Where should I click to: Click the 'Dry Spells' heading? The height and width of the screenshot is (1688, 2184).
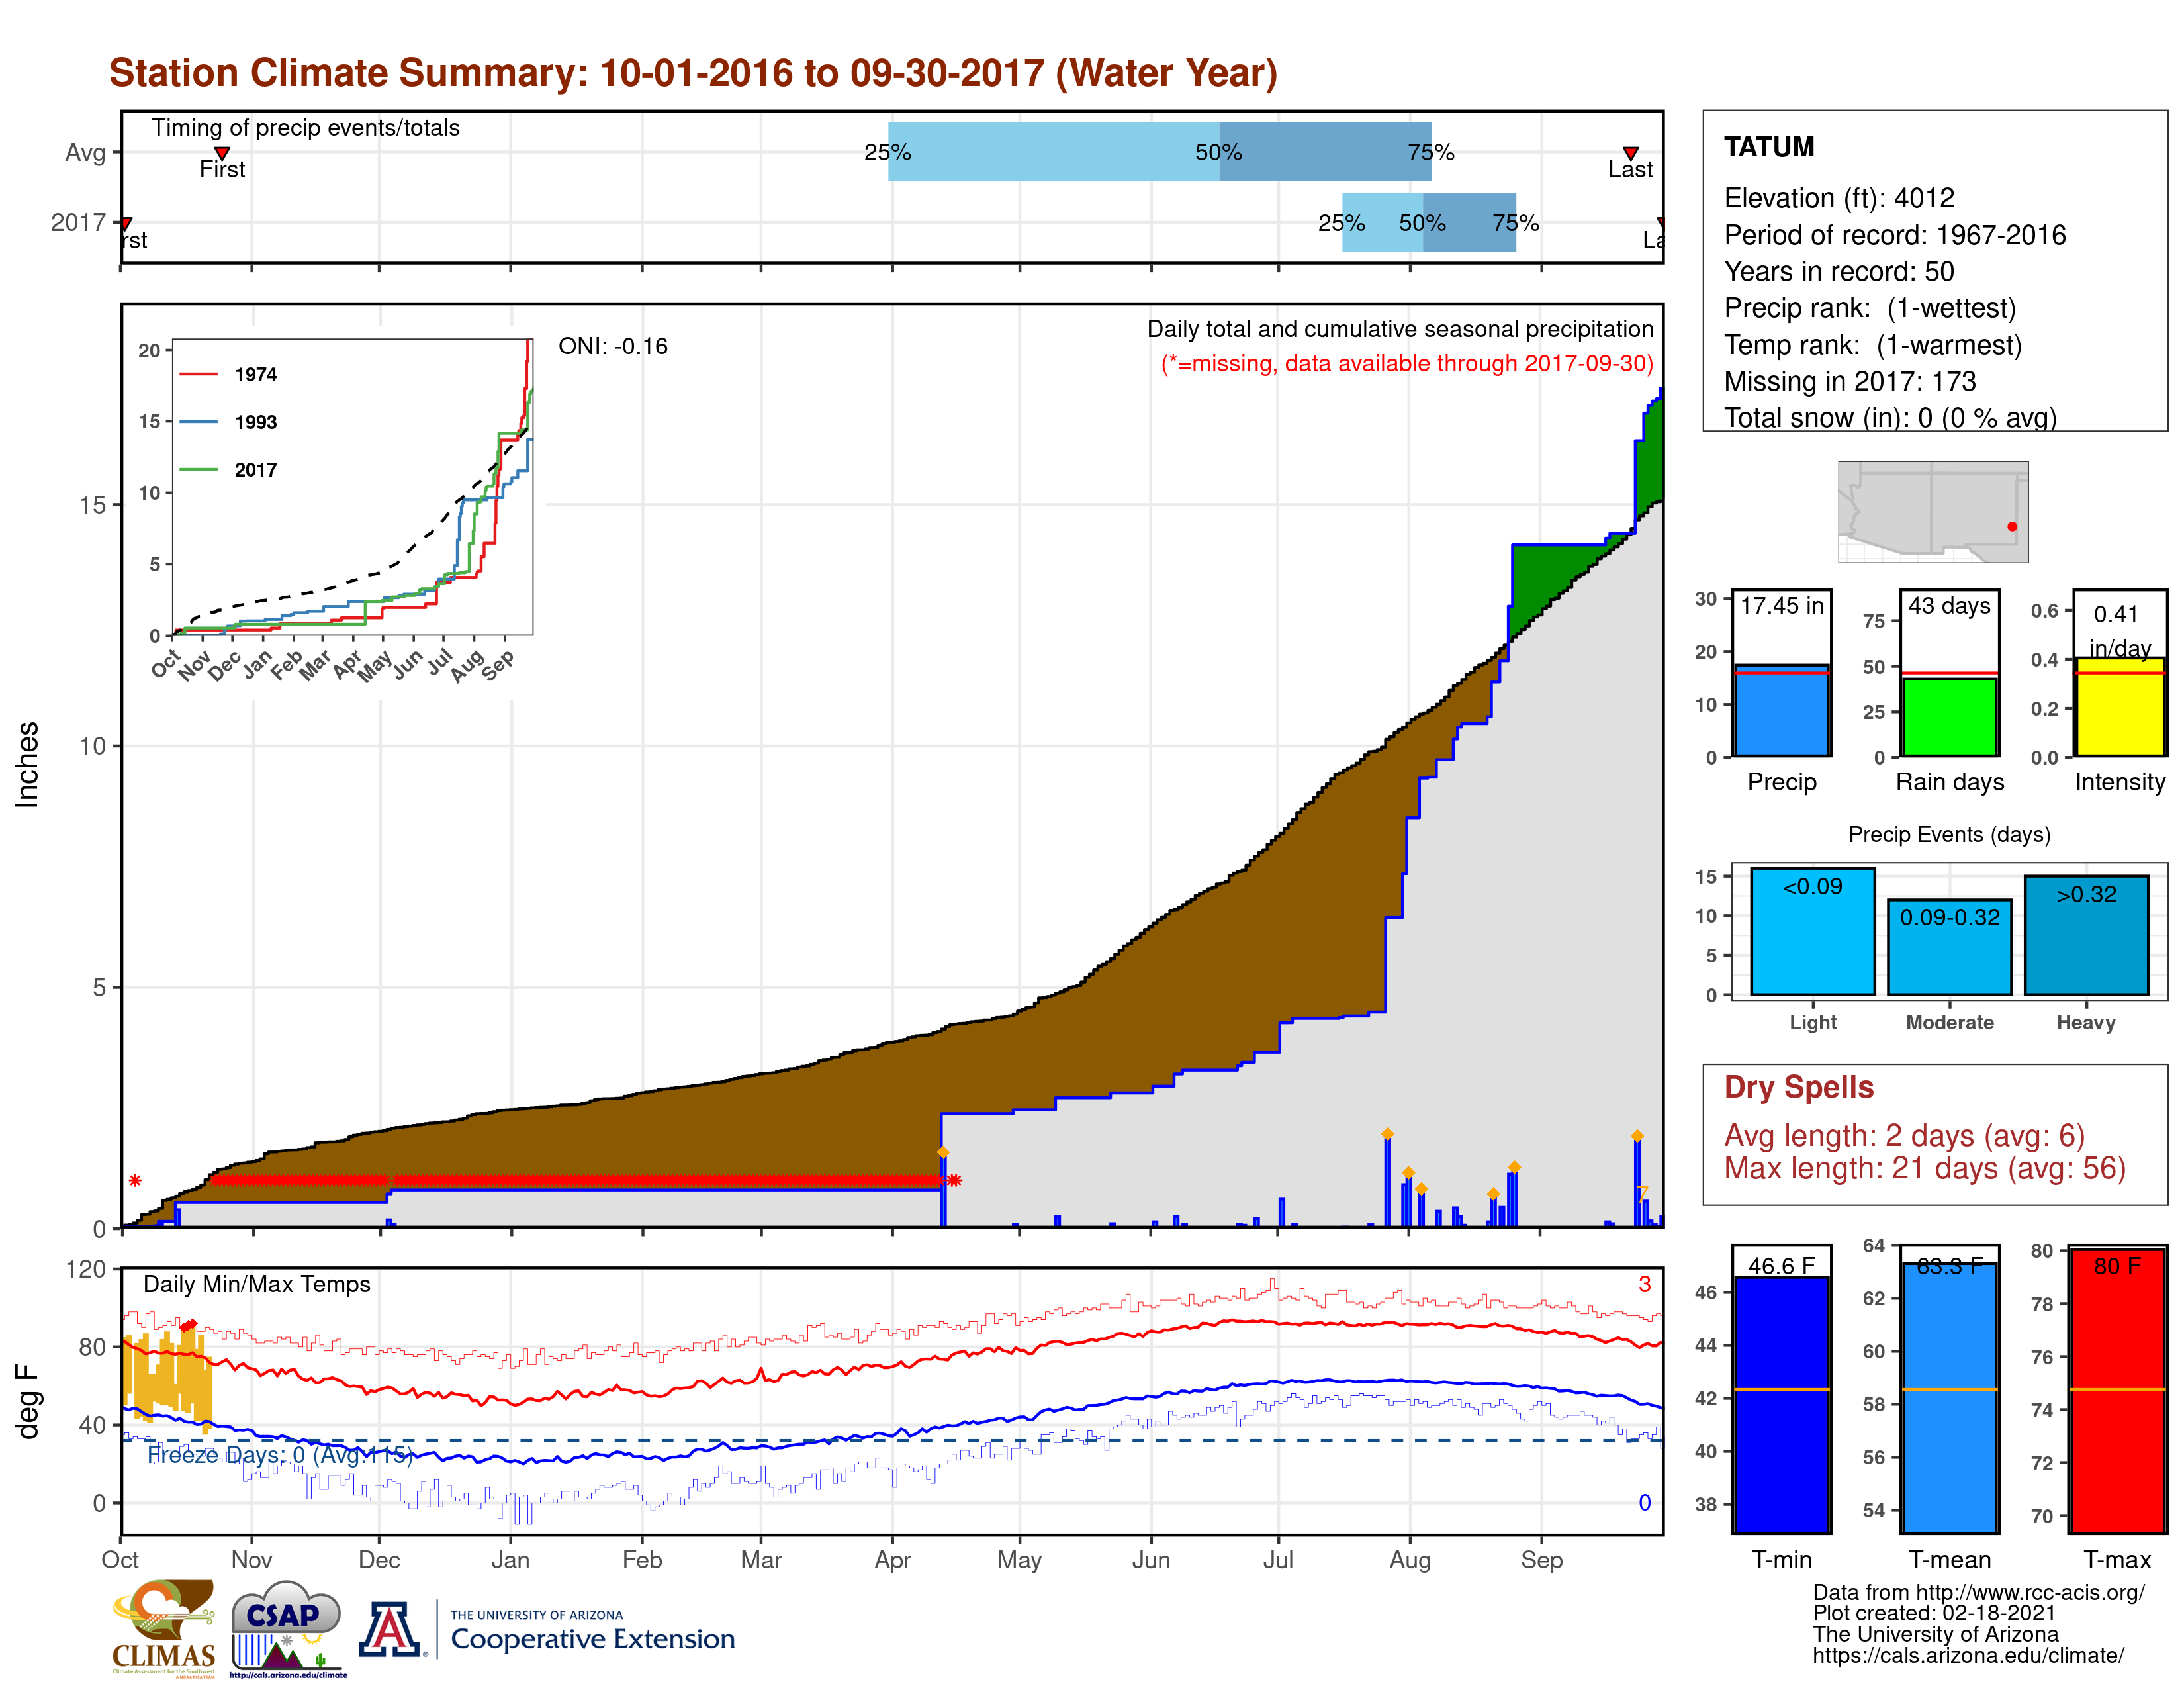1799,1087
